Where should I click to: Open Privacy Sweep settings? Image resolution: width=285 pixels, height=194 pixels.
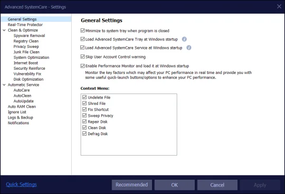[26, 46]
